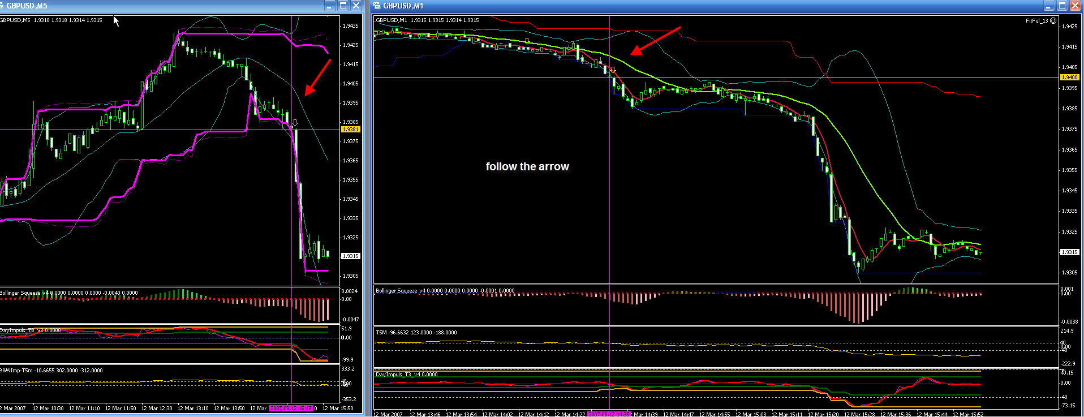Activate the GBPUSD,M1 window title bar
Viewport: 1084px width, 417px height.
679,6
